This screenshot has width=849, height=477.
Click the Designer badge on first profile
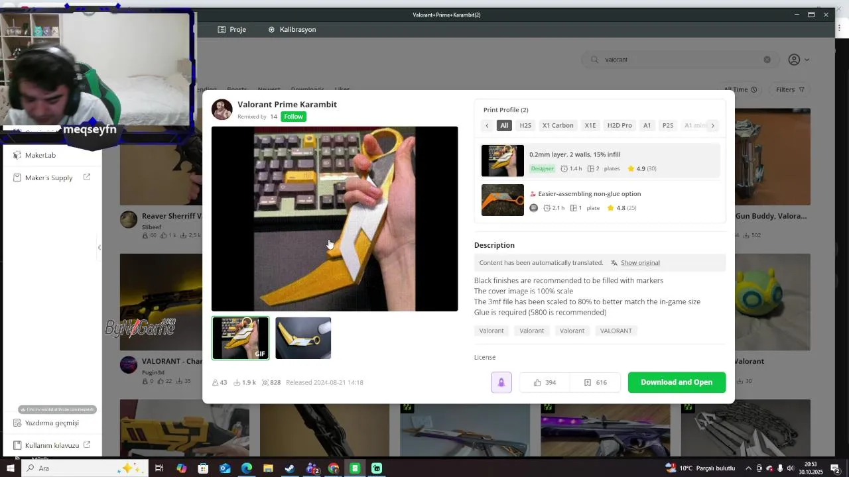click(x=542, y=169)
